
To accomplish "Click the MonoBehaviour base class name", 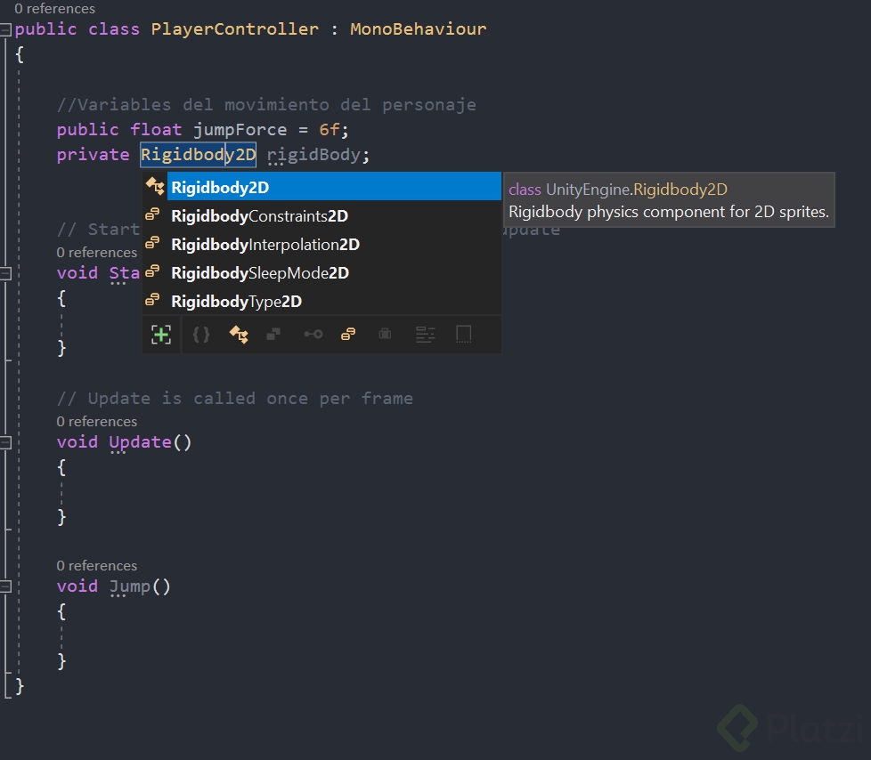I will tap(419, 28).
